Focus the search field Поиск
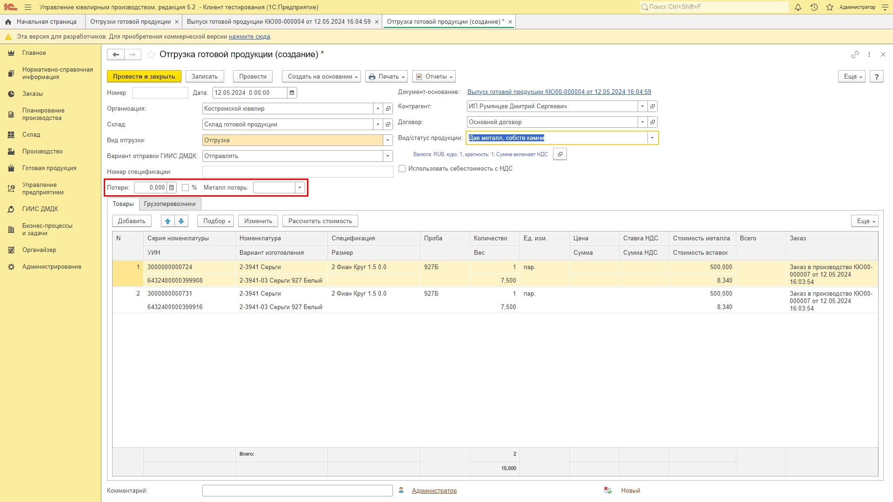This screenshot has width=893, height=502. 714,7
